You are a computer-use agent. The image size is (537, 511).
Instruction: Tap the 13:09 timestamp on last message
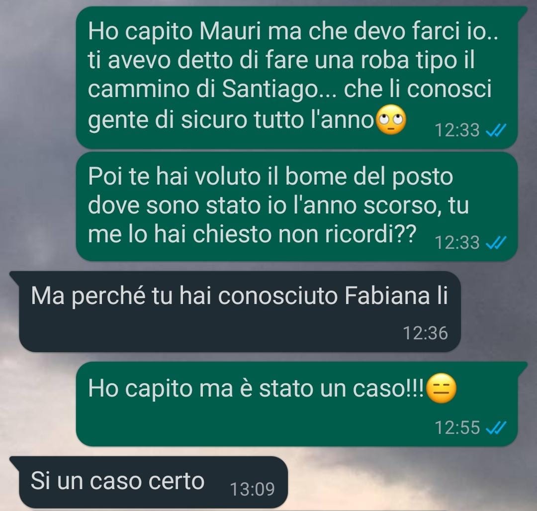point(252,489)
